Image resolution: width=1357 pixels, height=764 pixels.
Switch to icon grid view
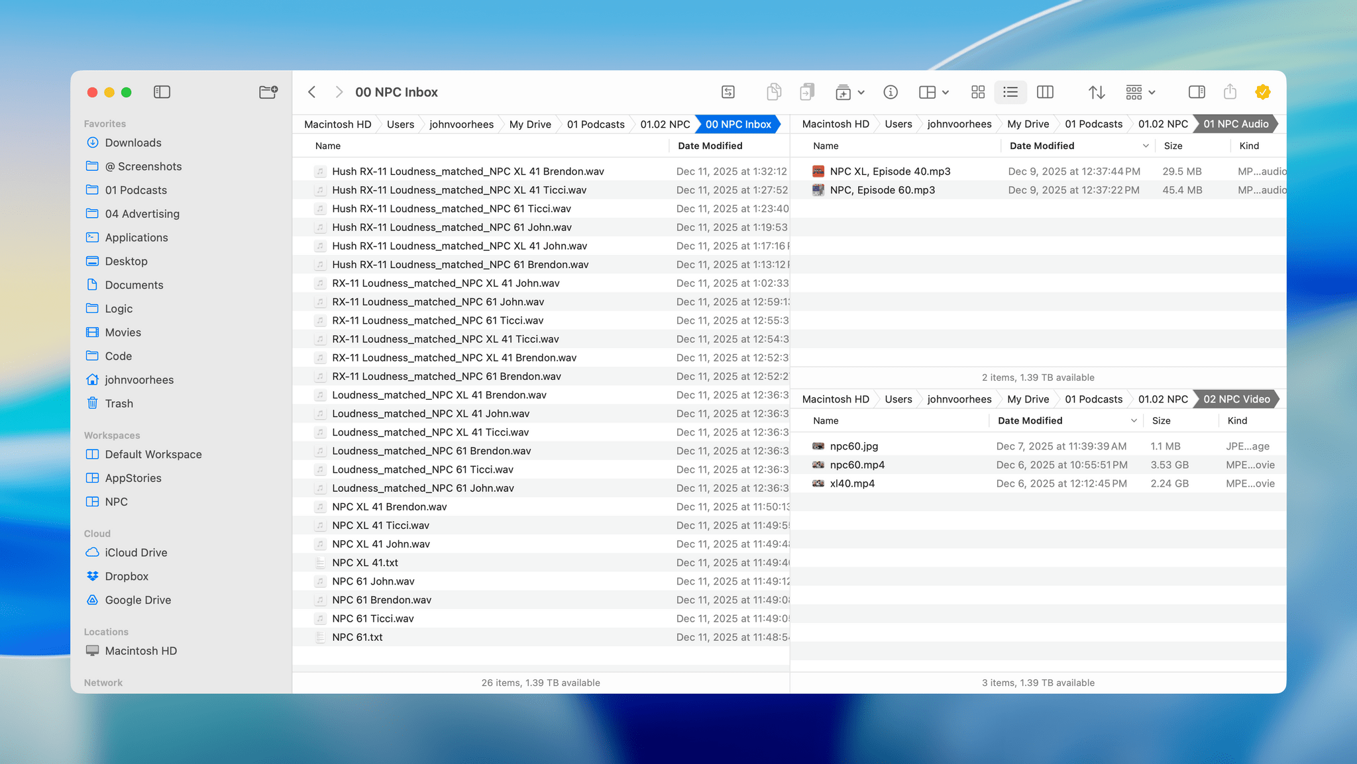coord(978,92)
